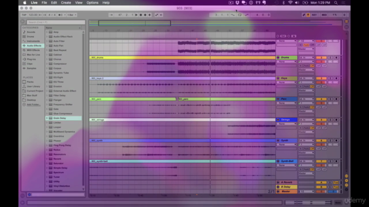Open the View menu

(x=78, y=2)
